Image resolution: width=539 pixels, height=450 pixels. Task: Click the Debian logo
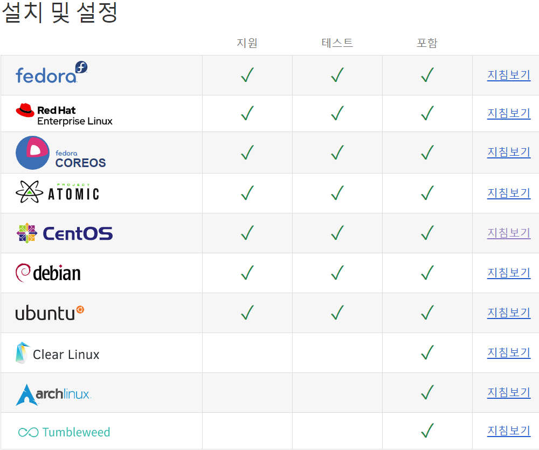(48, 273)
